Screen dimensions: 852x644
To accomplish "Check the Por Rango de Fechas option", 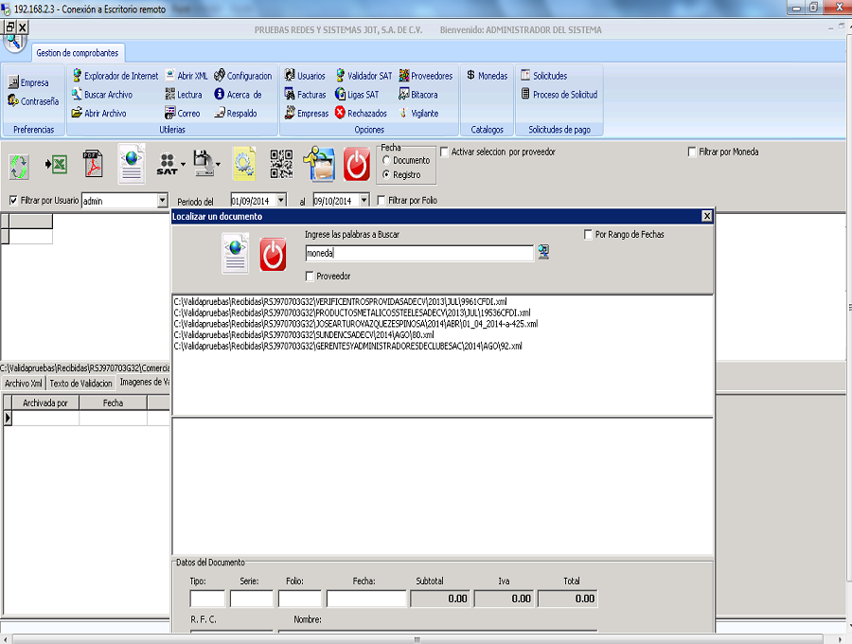I will [589, 235].
